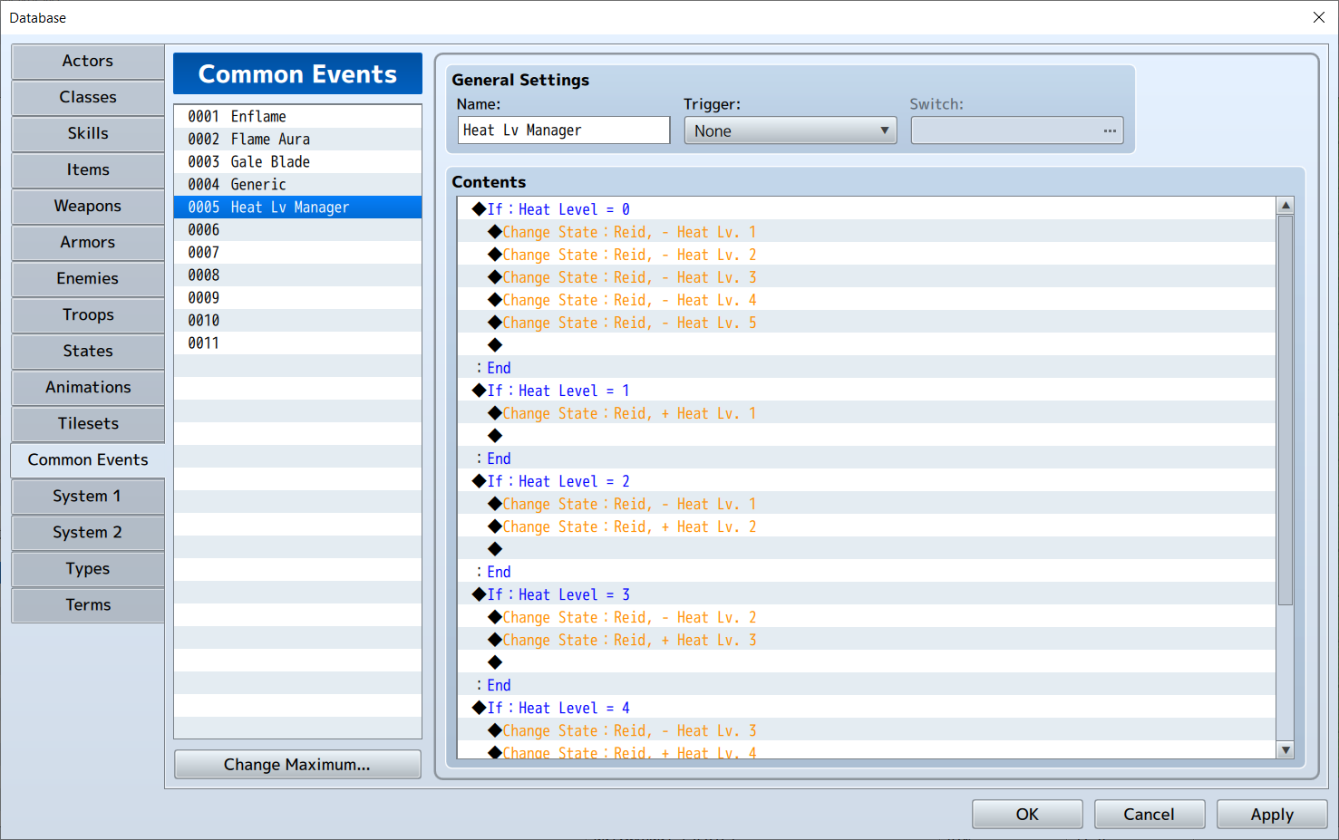This screenshot has height=840, width=1339.
Task: Apply the database changes
Action: pyautogui.click(x=1271, y=814)
